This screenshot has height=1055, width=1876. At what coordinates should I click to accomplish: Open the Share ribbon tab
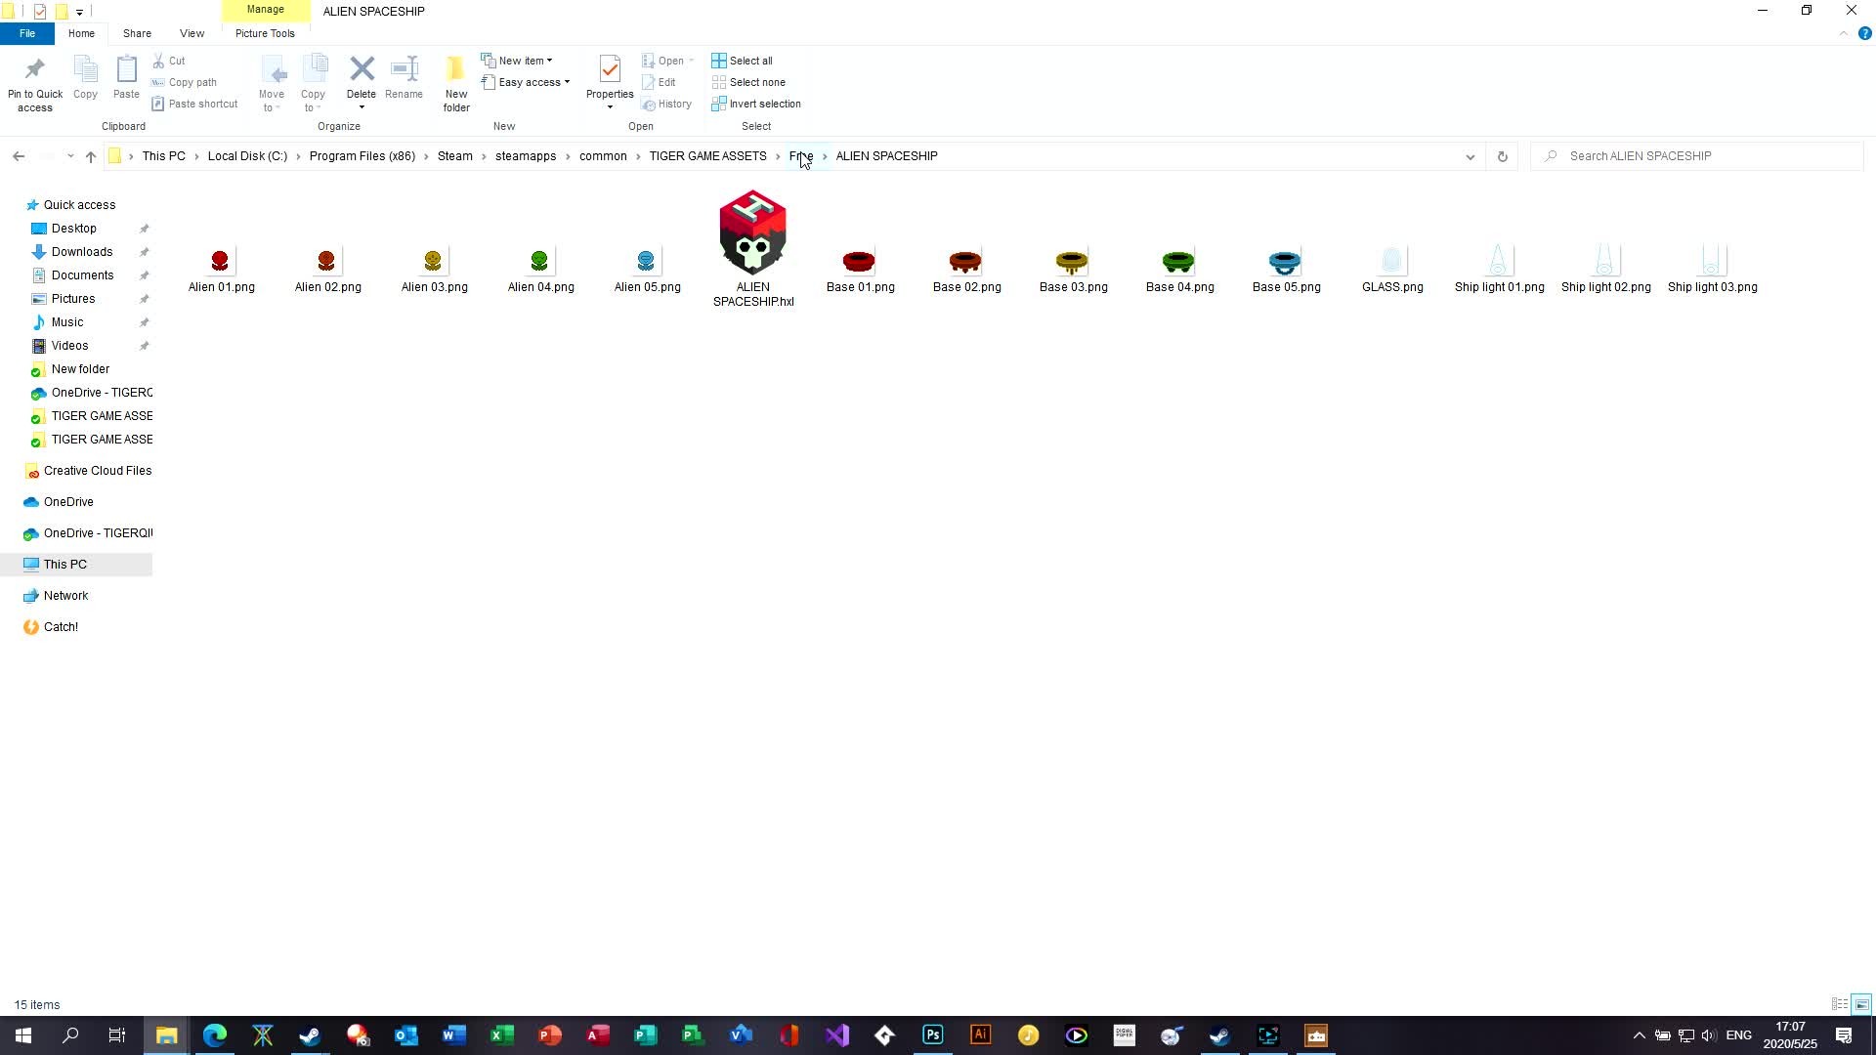[x=137, y=33]
